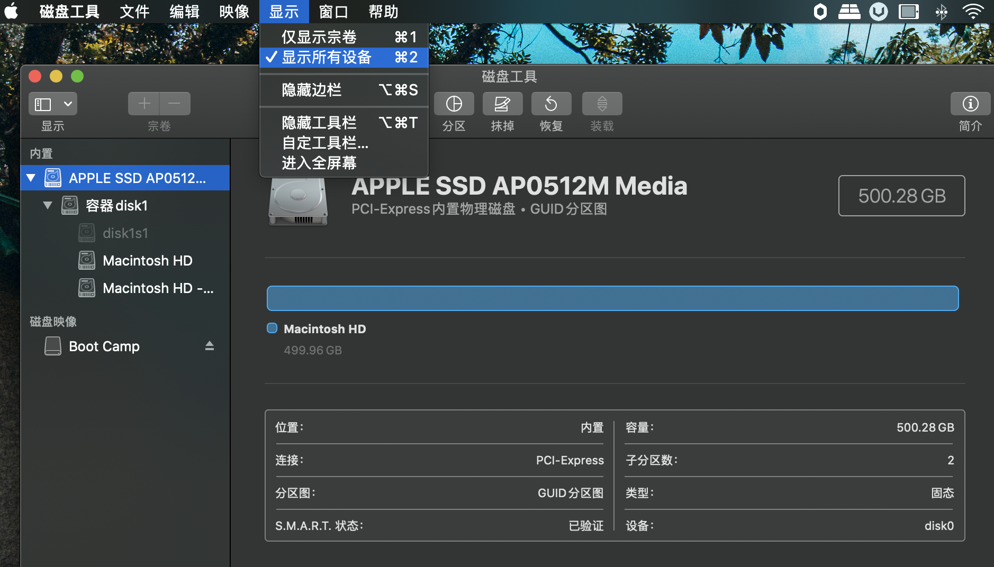This screenshot has height=567, width=994.
Task: Click the 500.28 GB capacity box
Action: 901,196
